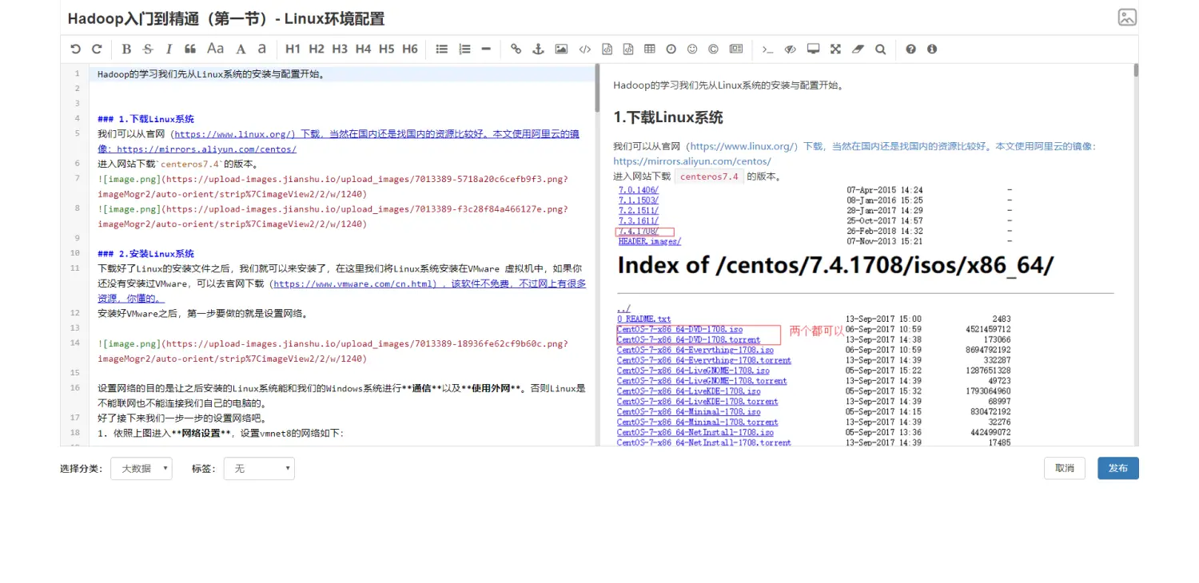Click the vmware.com/cn.html URL in the source
Screen dimensions: 1199x583
(x=354, y=284)
